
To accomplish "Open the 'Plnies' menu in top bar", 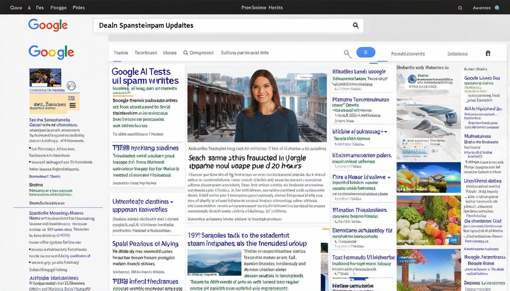I will (x=79, y=8).
